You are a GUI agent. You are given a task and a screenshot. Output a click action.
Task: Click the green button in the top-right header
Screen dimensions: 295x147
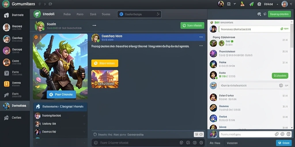(279, 14)
